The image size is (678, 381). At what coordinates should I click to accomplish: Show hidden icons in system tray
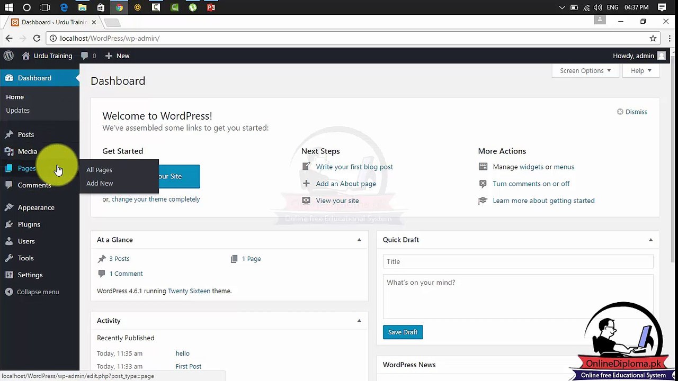pyautogui.click(x=562, y=7)
